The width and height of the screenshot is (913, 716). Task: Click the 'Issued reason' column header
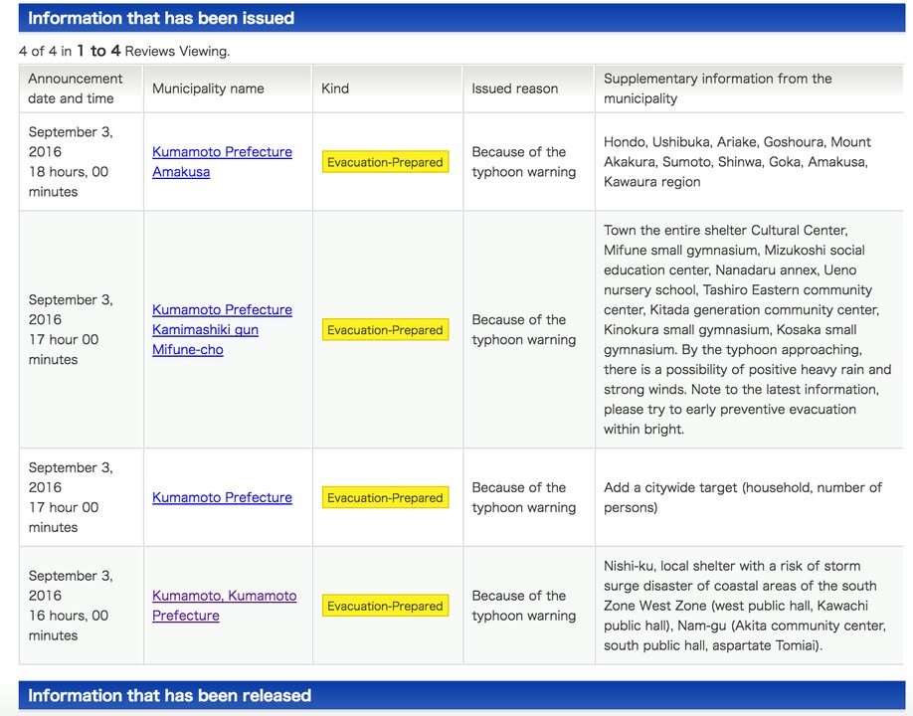pos(514,89)
